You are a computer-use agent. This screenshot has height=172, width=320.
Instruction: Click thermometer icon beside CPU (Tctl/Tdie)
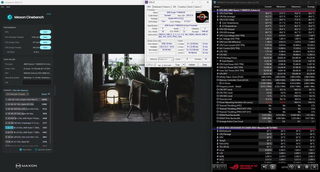point(218,13)
